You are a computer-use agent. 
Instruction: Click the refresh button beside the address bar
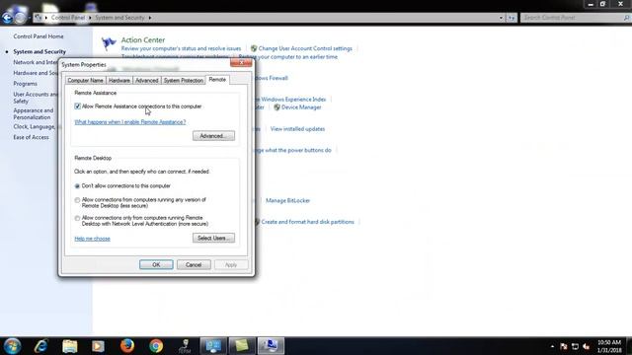point(512,18)
